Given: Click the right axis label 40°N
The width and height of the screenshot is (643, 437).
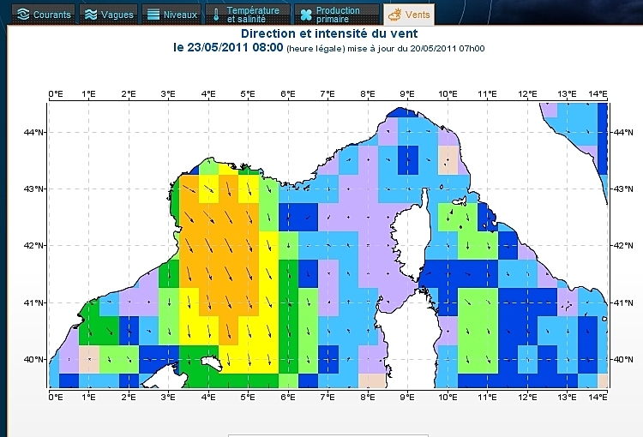Looking at the screenshot, I should click(x=622, y=360).
